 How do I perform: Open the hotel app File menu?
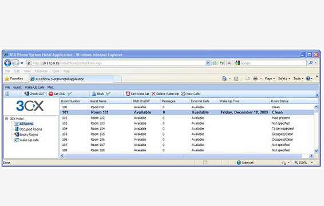point(7,87)
